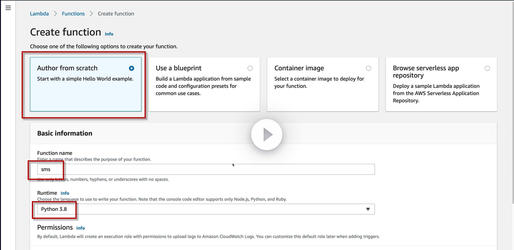Click the Use a blueprint card title
Screen dimensions: 514x250
(x=179, y=68)
